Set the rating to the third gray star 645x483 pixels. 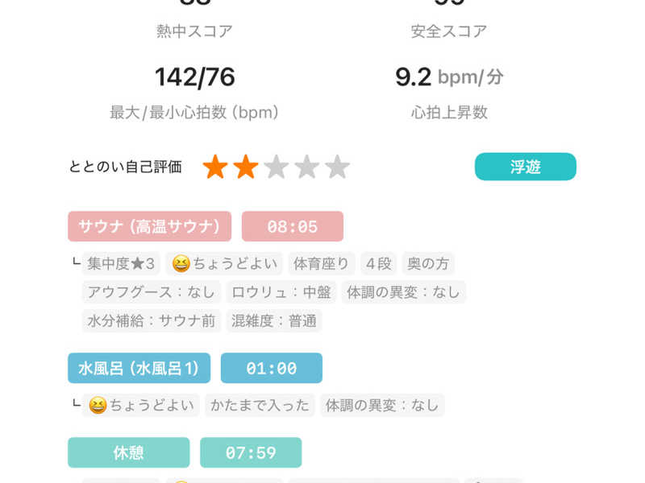[276, 167]
